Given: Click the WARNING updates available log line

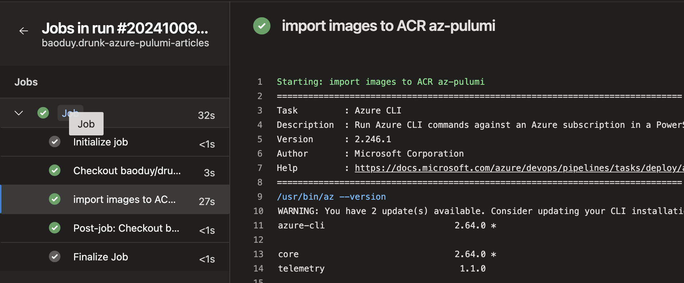Looking at the screenshot, I should 480,211.
